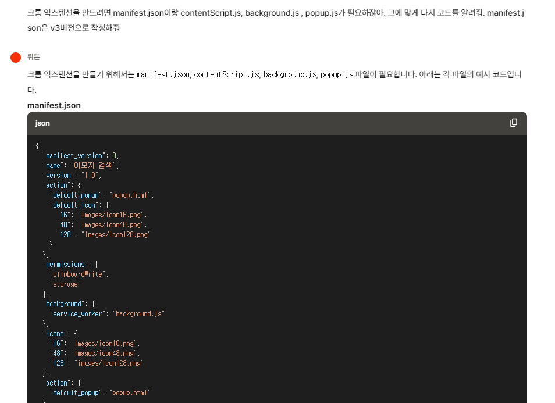This screenshot has height=403, width=555.
Task: Click the json language label on the code header
Action: (x=42, y=123)
